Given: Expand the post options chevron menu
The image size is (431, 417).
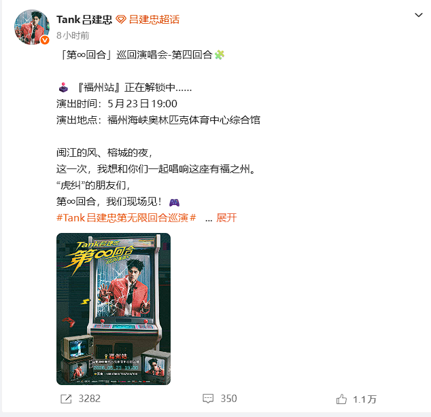Looking at the screenshot, I should [x=419, y=15].
